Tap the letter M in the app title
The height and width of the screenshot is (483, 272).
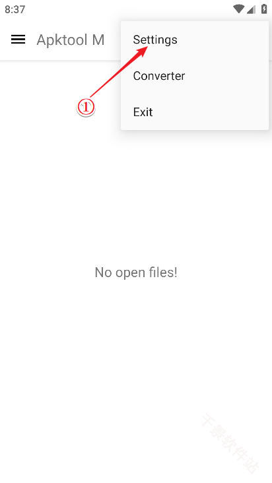pyautogui.click(x=98, y=40)
